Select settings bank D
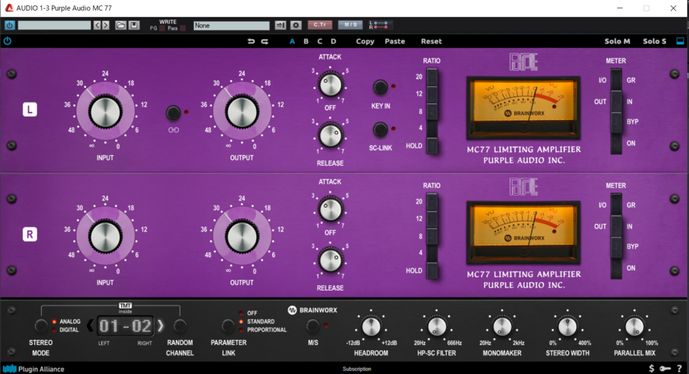The width and height of the screenshot is (689, 374). (334, 41)
